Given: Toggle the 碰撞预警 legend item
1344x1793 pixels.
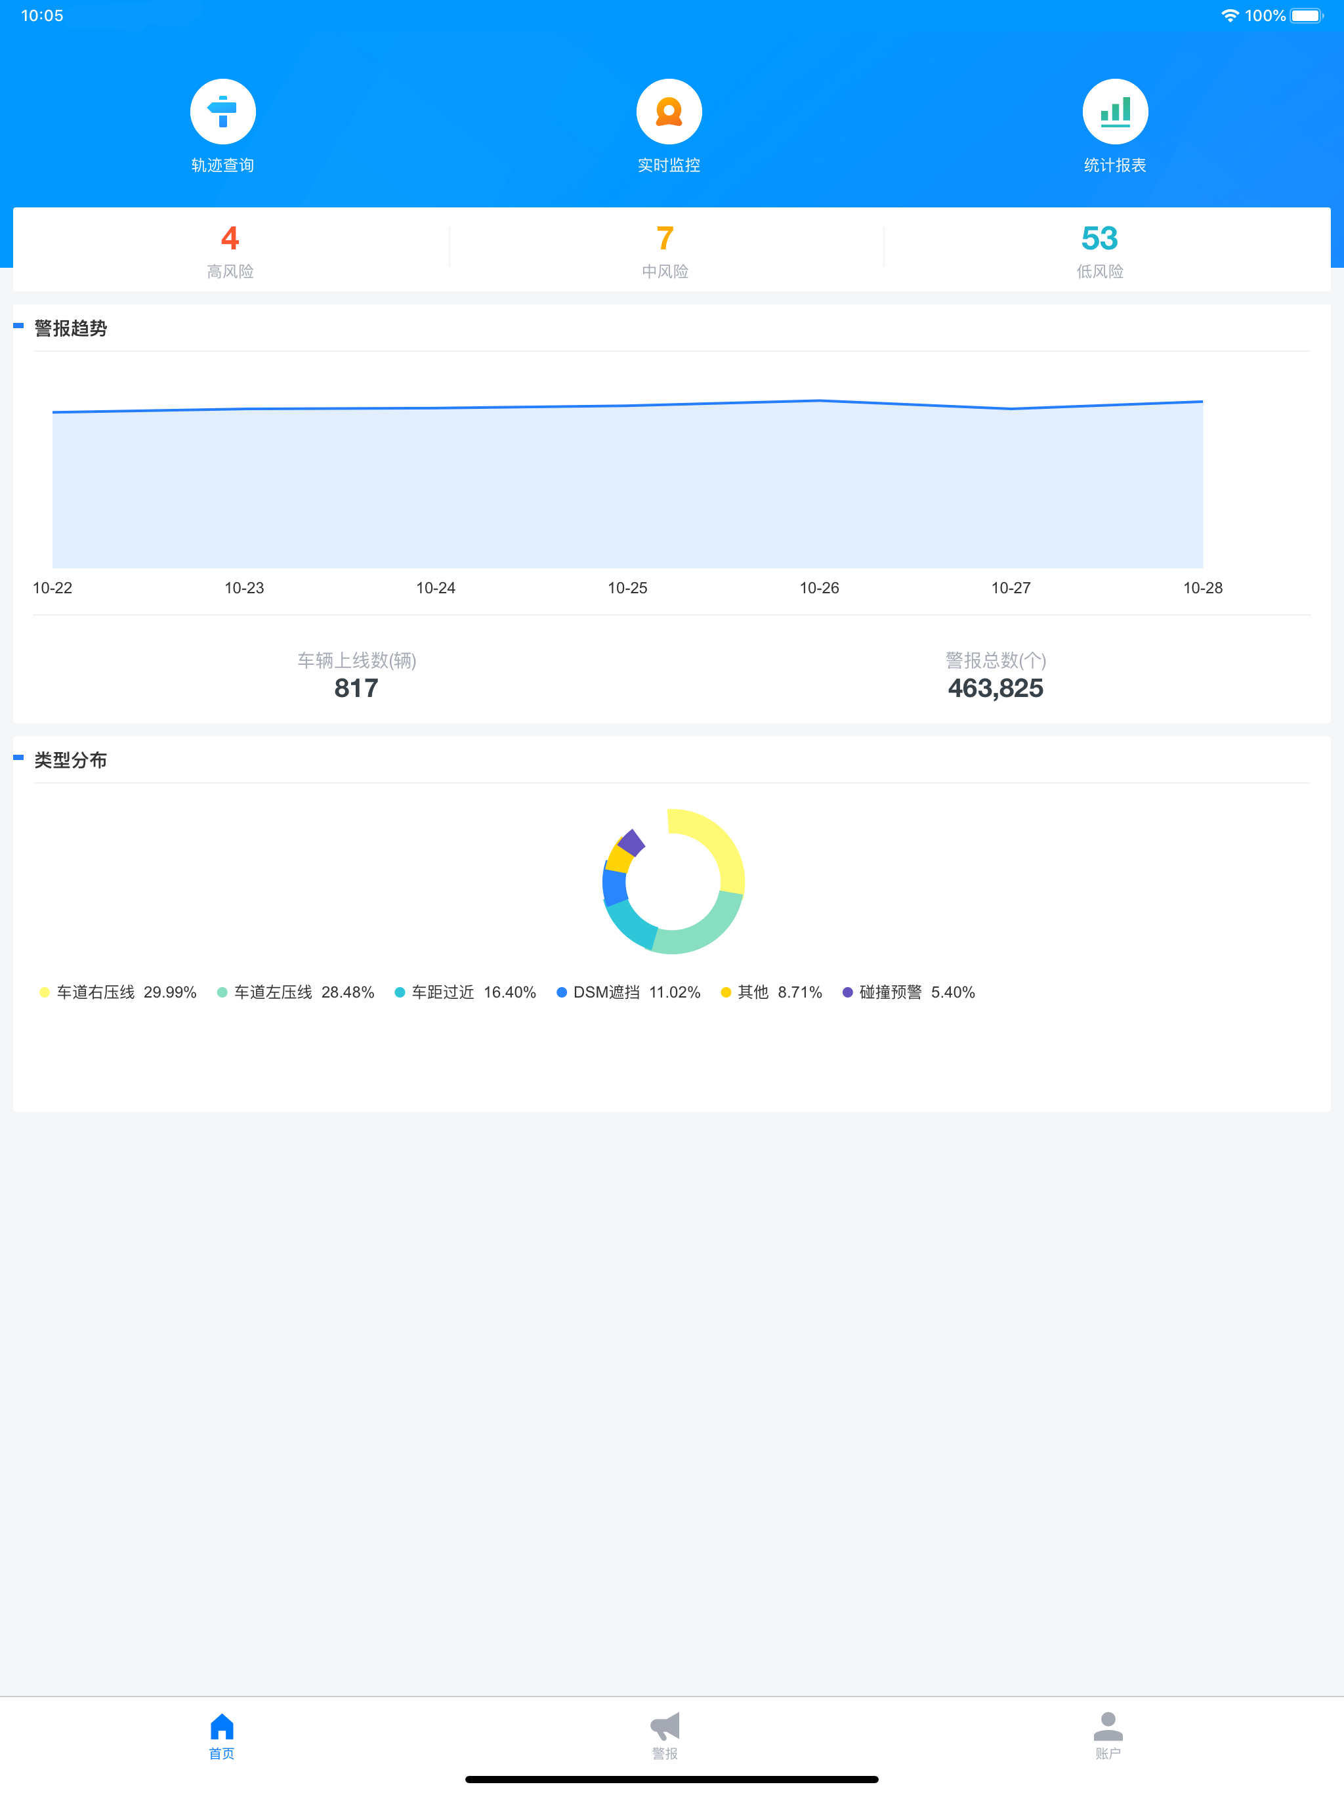Looking at the screenshot, I should tap(909, 992).
